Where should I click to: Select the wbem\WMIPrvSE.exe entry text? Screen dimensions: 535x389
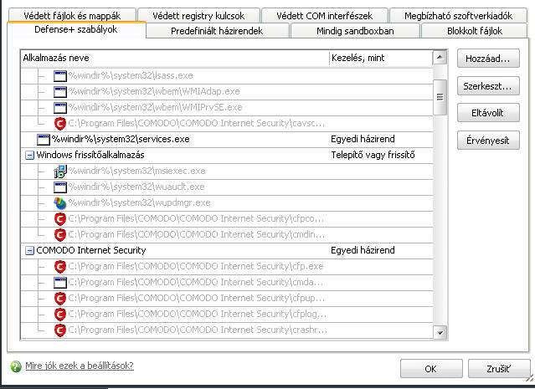click(x=155, y=108)
